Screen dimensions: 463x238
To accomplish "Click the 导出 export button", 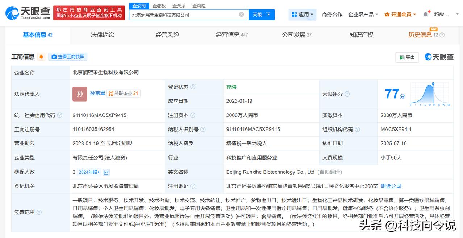I will click(407, 57).
